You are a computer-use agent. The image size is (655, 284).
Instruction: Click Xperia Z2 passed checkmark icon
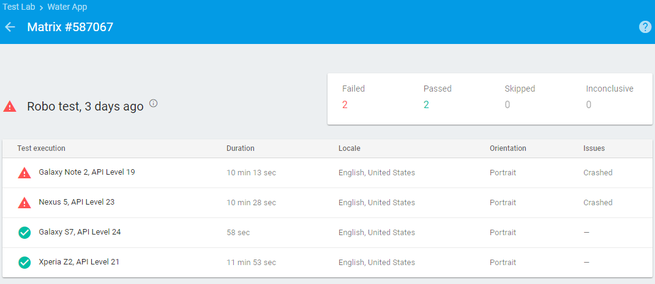(24, 263)
